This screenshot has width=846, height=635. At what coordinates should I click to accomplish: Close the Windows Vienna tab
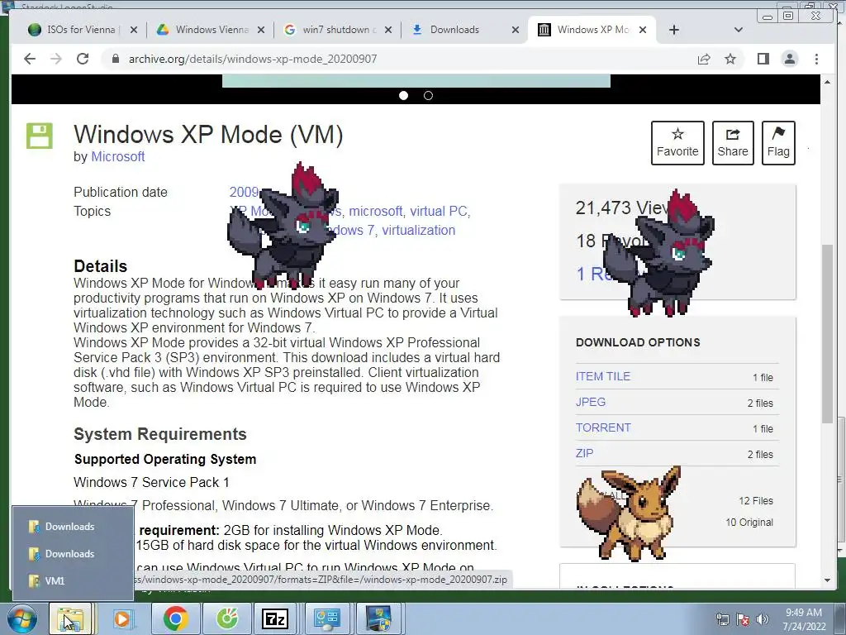click(x=261, y=30)
